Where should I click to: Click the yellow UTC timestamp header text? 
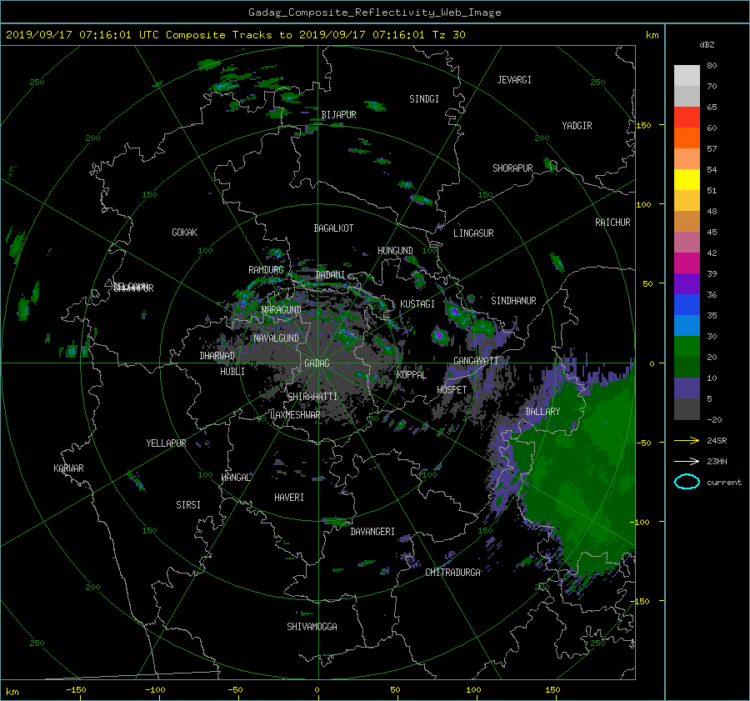pos(235,35)
